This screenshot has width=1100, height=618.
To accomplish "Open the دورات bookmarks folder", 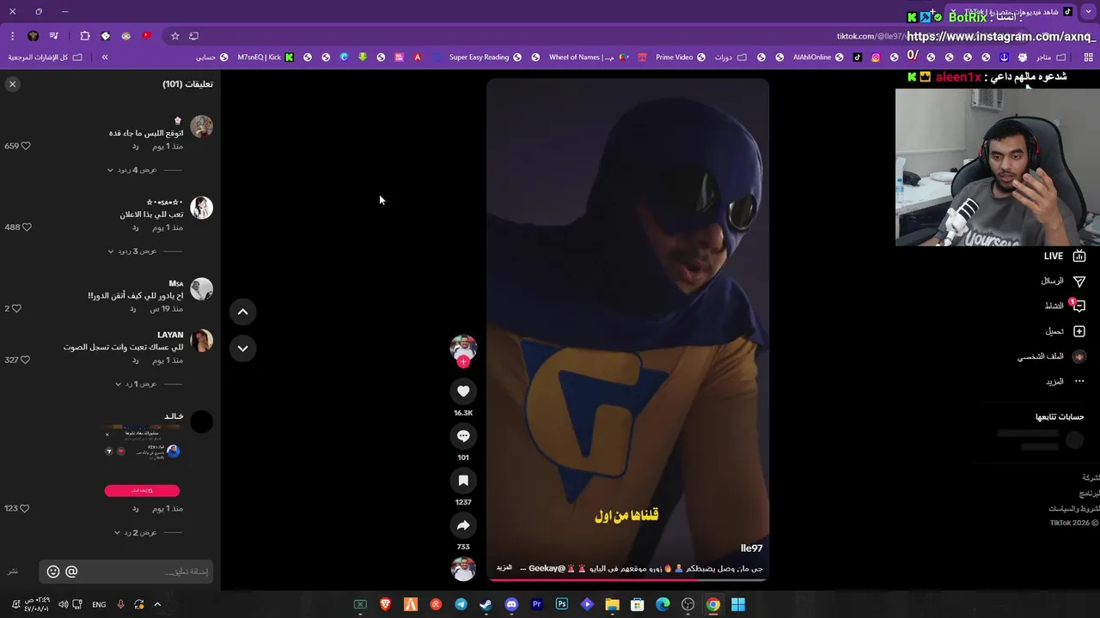I will [730, 57].
